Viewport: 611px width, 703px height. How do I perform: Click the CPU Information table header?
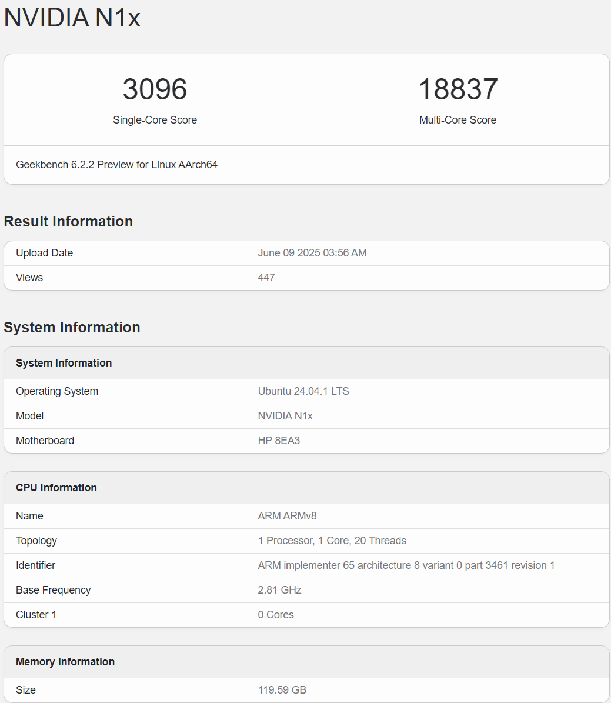pyautogui.click(x=56, y=488)
